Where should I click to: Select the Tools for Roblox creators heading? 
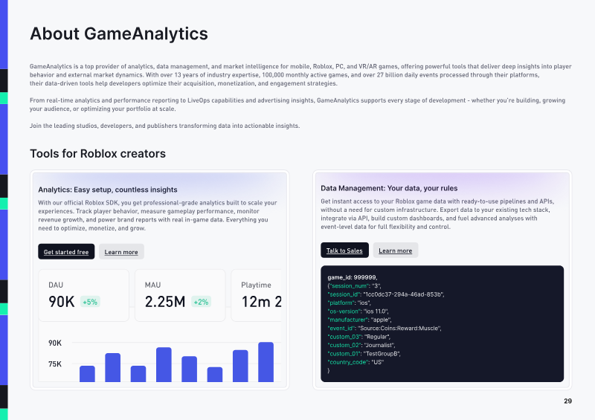[98, 154]
